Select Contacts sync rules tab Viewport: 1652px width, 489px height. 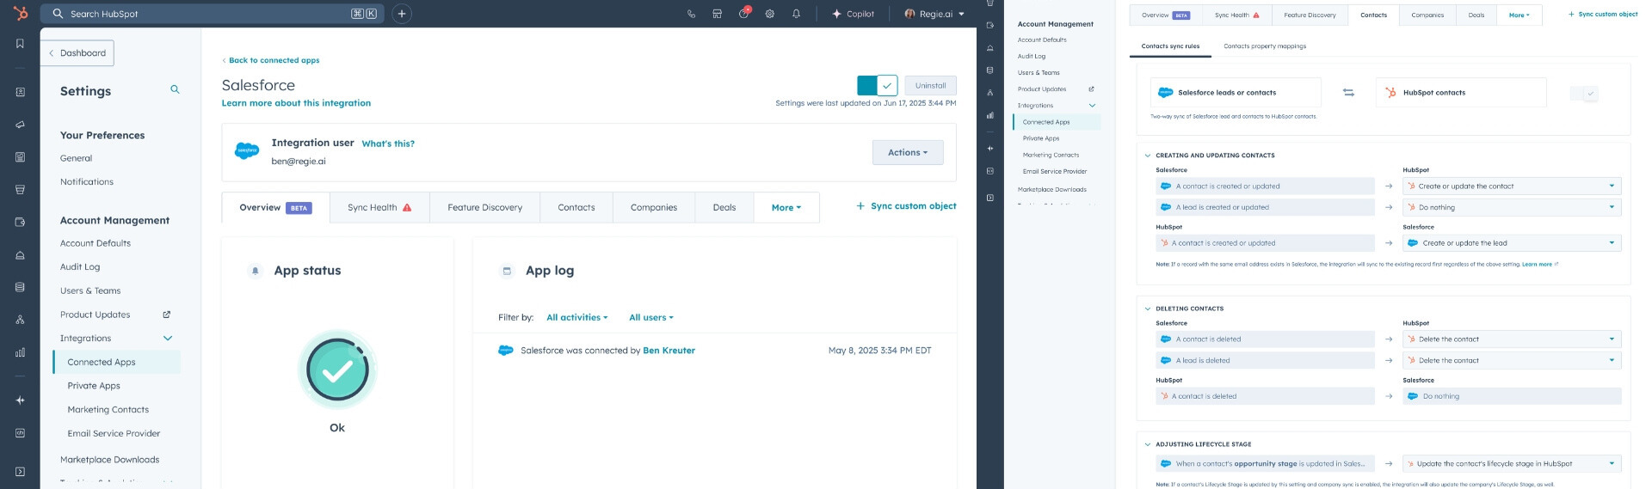[x=1170, y=46]
